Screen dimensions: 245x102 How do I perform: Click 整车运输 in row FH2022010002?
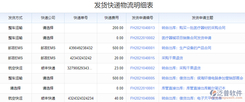(15, 38)
